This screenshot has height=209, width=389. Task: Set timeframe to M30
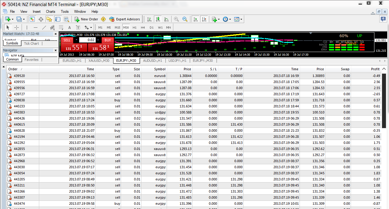tap(126, 27)
